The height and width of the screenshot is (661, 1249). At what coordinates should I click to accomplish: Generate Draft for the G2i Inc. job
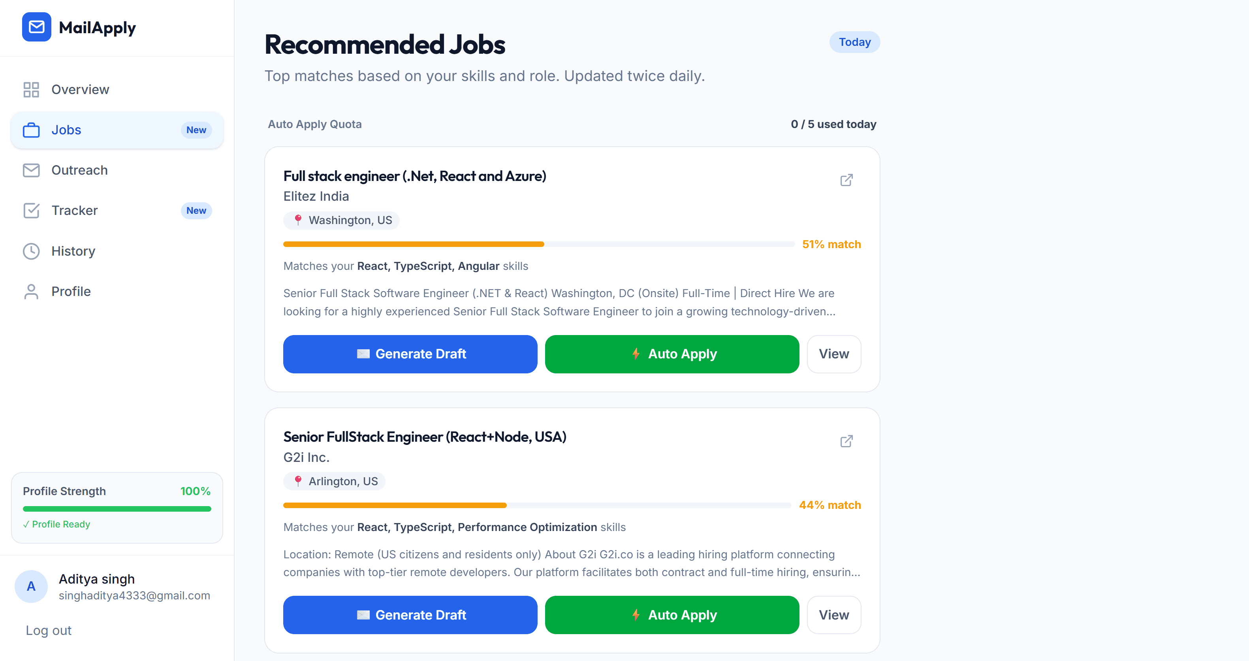click(410, 614)
